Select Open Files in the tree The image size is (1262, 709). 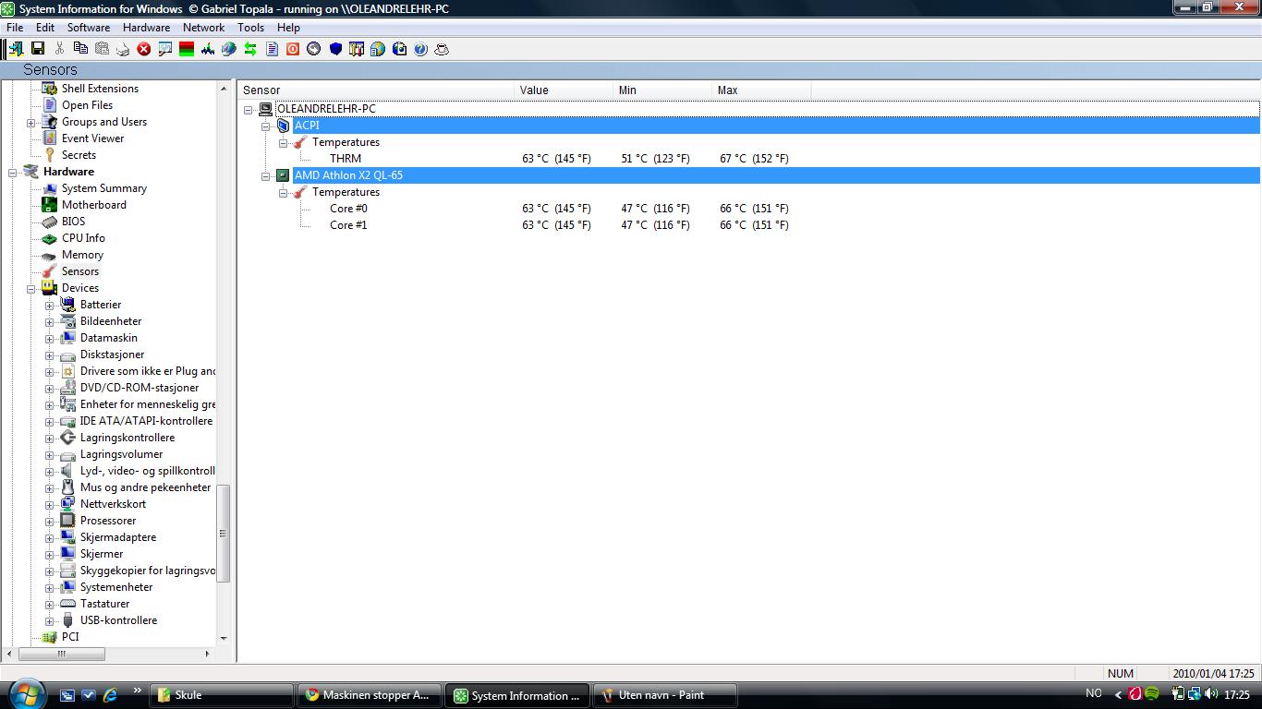88,105
